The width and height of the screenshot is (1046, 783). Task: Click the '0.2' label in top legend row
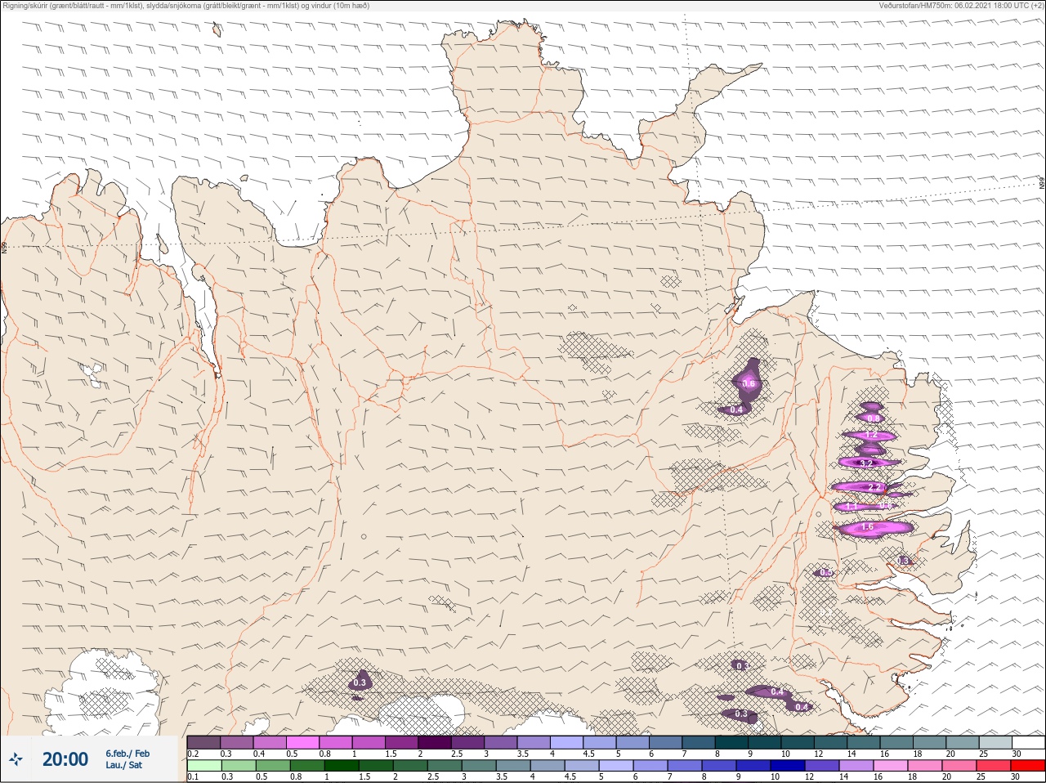coord(193,754)
